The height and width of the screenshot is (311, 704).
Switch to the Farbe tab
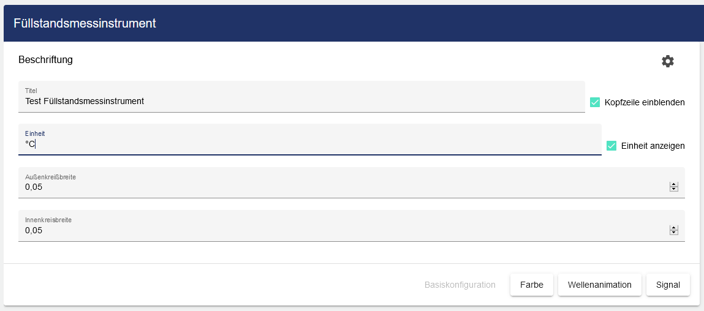[x=532, y=285]
